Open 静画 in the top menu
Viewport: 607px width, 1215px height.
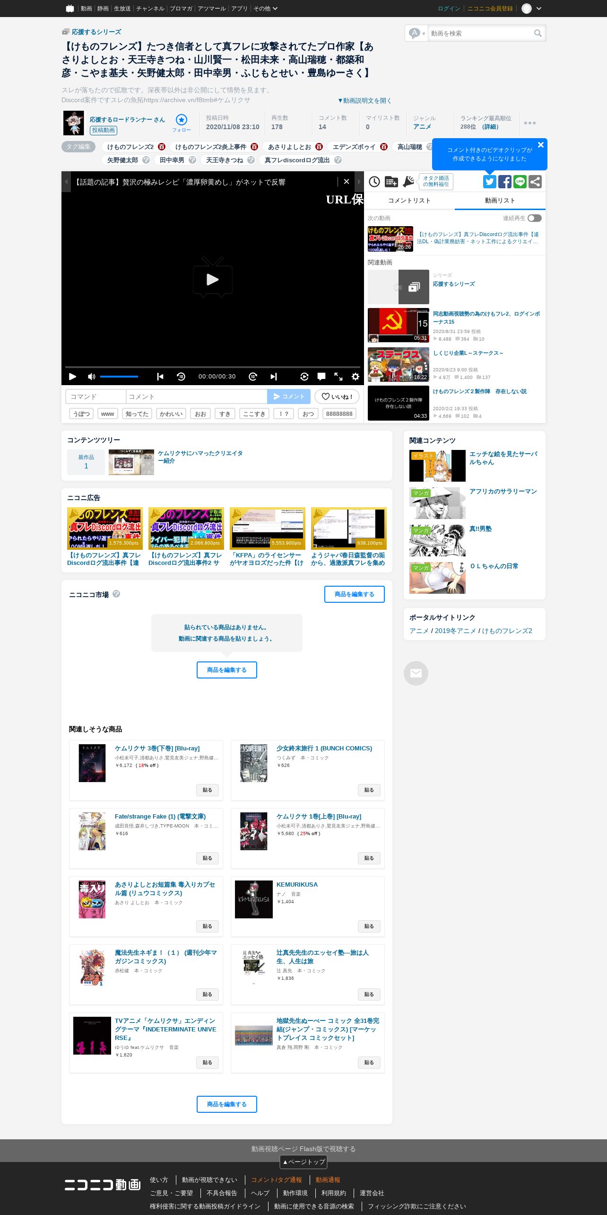(x=103, y=9)
